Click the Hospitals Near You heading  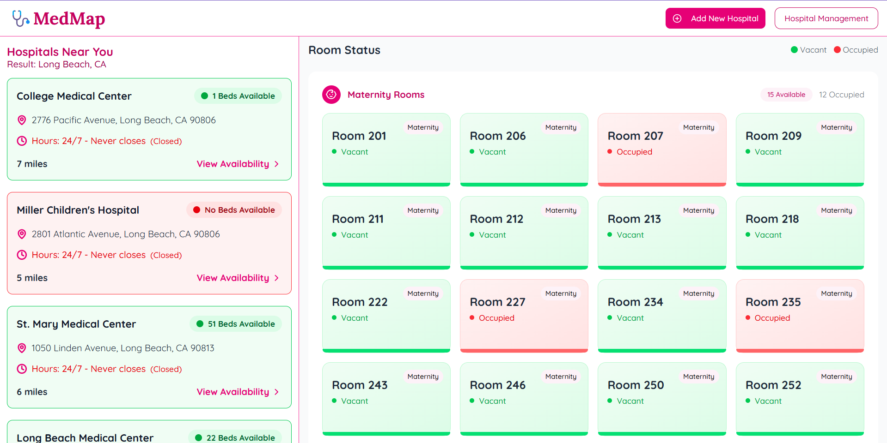click(60, 52)
